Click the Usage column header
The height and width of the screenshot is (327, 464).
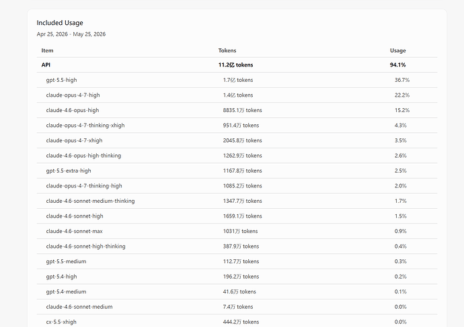click(x=397, y=50)
